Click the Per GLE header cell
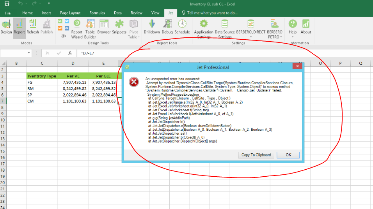This screenshot has width=373, height=209. click(103, 76)
